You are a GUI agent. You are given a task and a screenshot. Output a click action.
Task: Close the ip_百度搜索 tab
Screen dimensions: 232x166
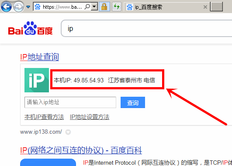205,7
